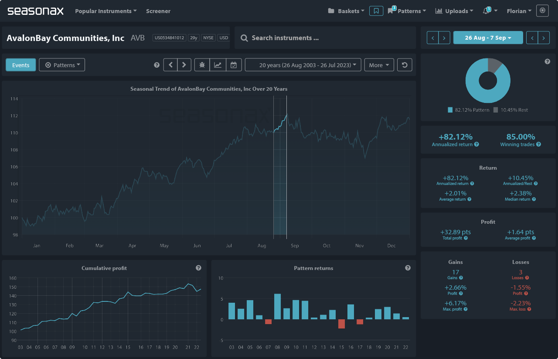Click the +2.38% median return value

(x=521, y=193)
